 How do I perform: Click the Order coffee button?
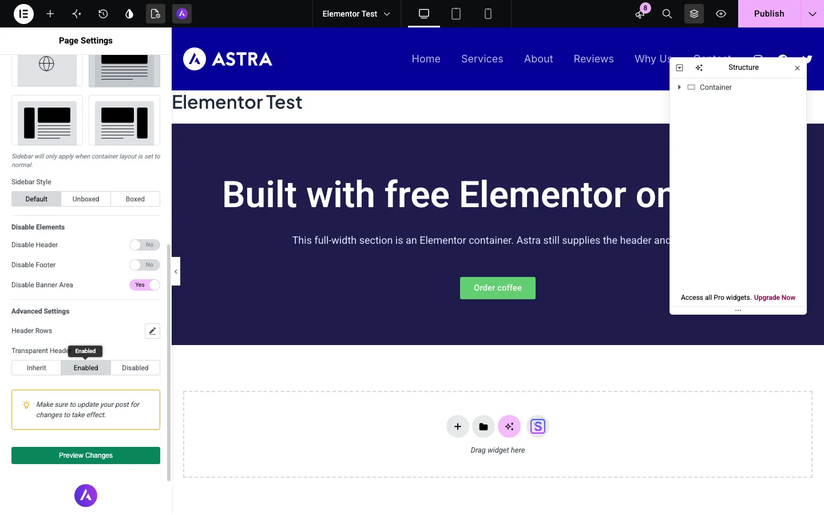[498, 288]
